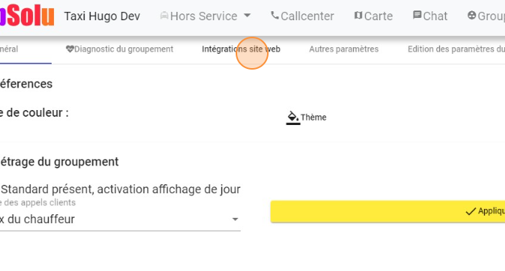Click the chat bubble icon

point(417,15)
